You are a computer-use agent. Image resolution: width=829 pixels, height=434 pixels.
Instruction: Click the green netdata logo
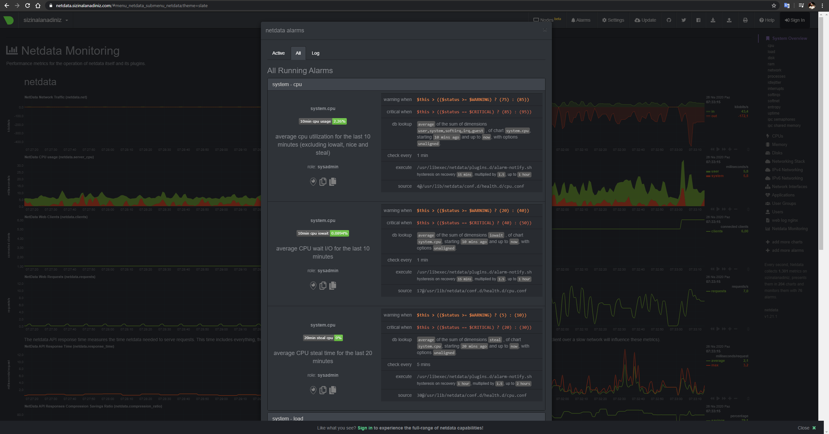[8, 20]
